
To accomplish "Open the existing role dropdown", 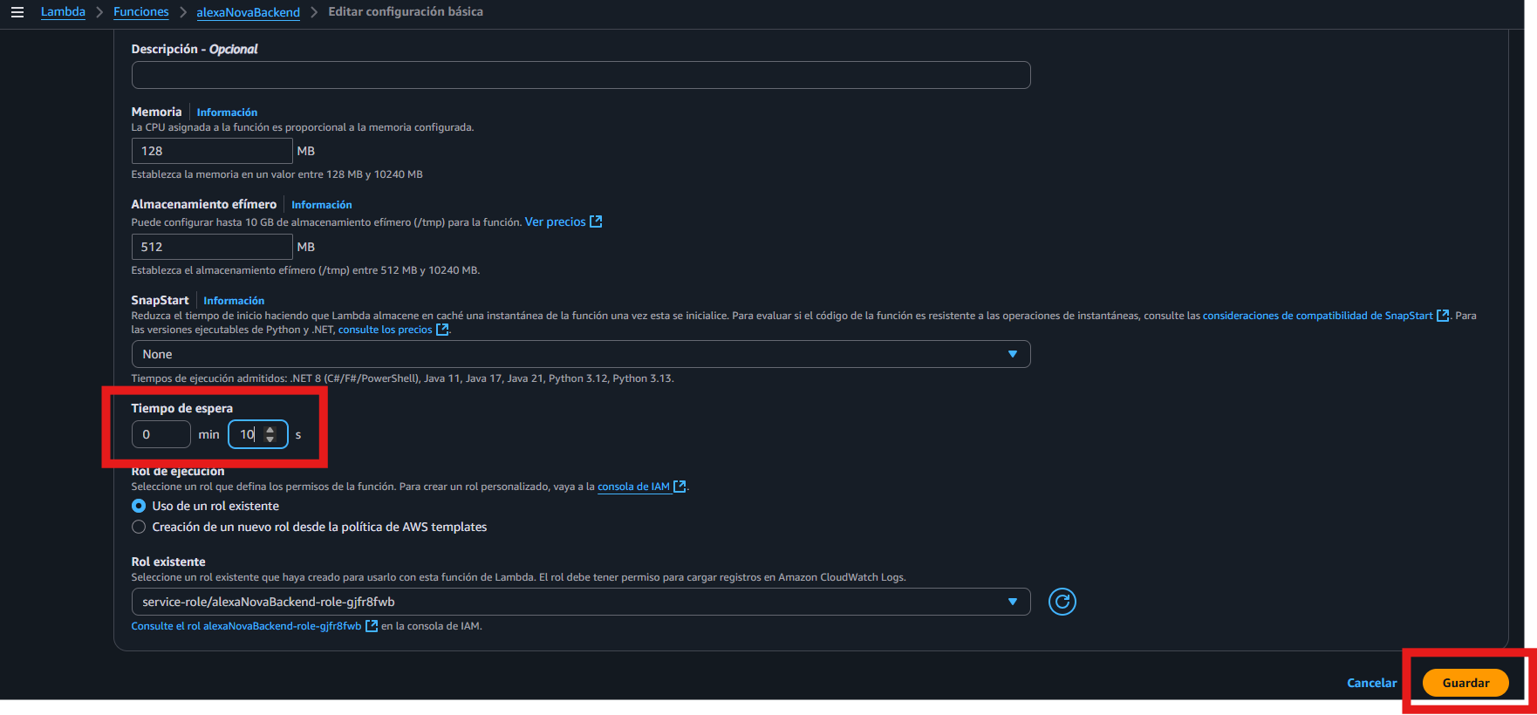I will pos(580,602).
